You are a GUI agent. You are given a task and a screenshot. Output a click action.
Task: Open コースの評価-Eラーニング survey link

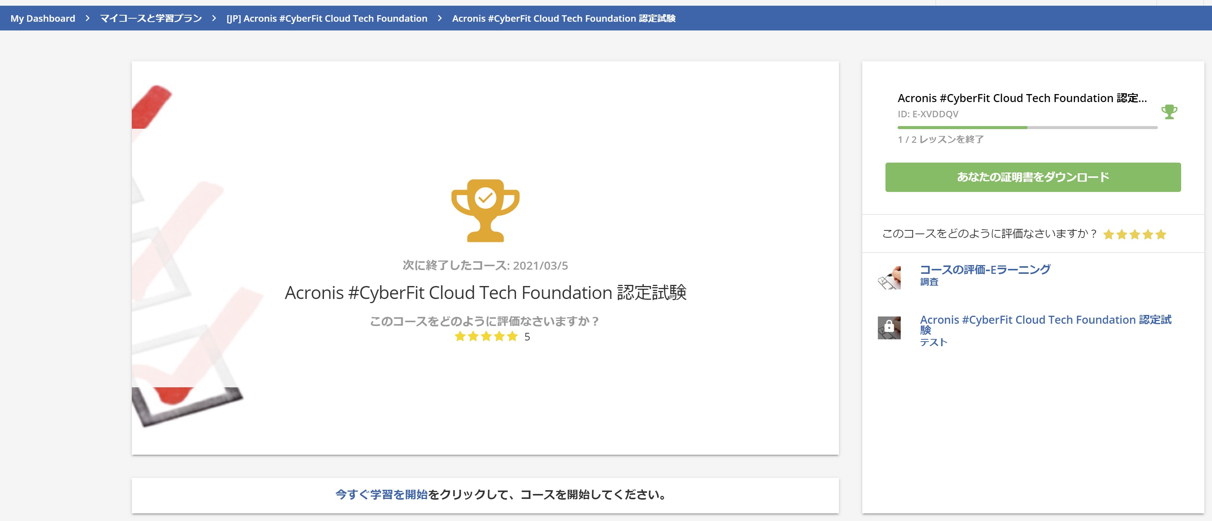click(x=985, y=269)
